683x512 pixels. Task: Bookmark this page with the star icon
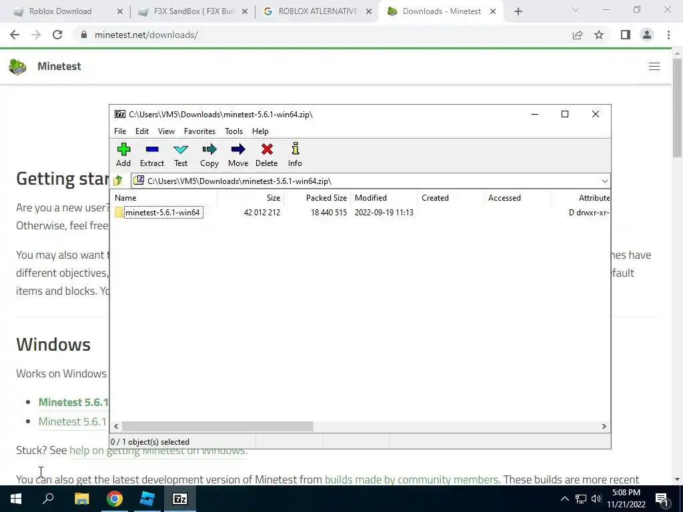pos(599,35)
